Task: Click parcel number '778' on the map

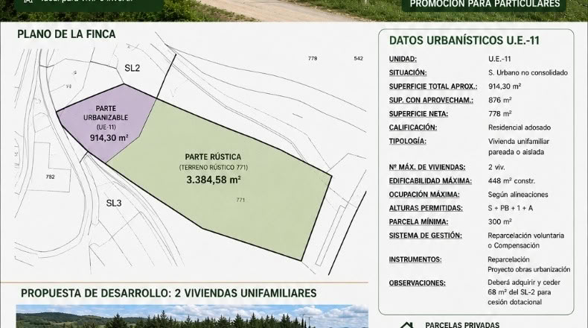Action: point(313,58)
